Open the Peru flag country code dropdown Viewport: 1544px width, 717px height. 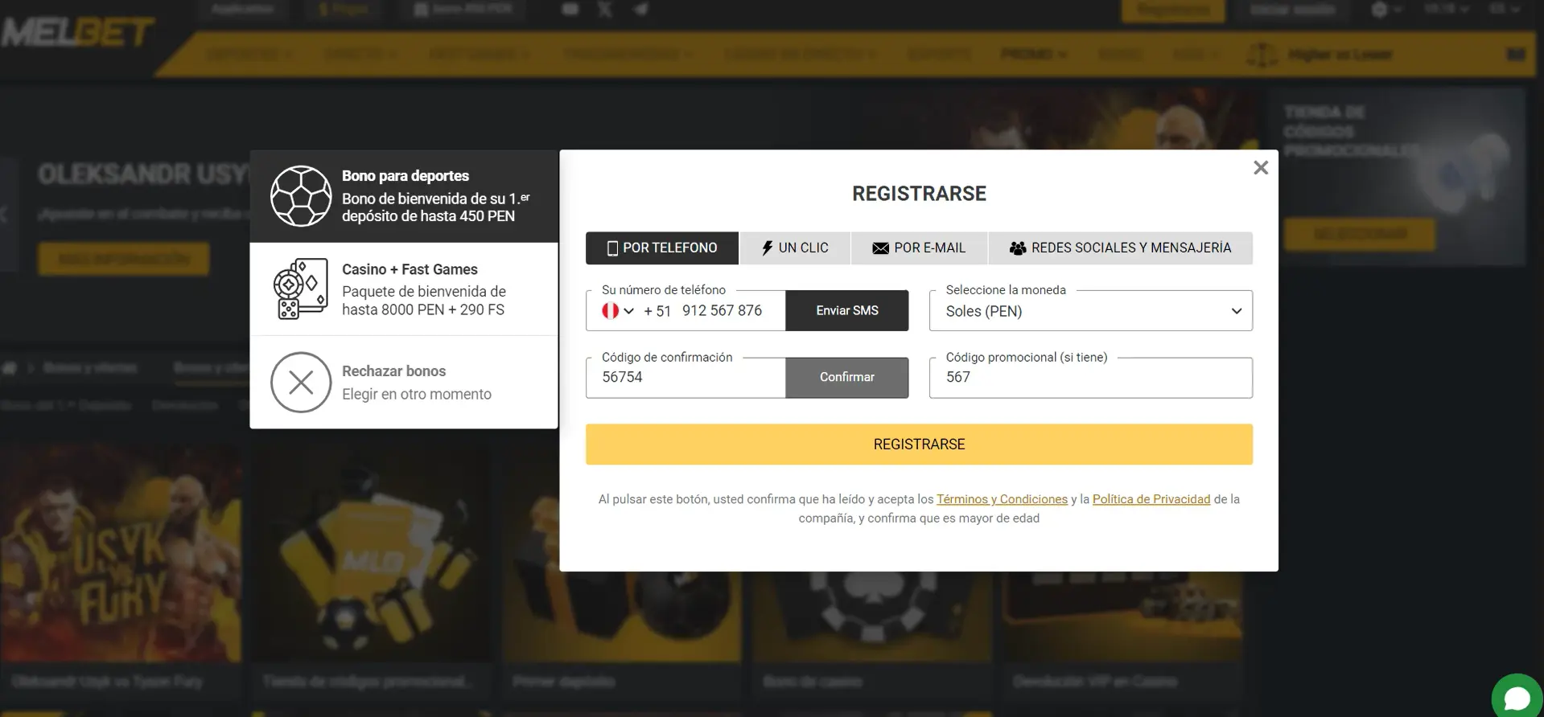(618, 310)
